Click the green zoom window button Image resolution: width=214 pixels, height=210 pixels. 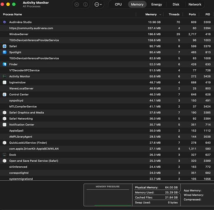(x=14, y=4)
